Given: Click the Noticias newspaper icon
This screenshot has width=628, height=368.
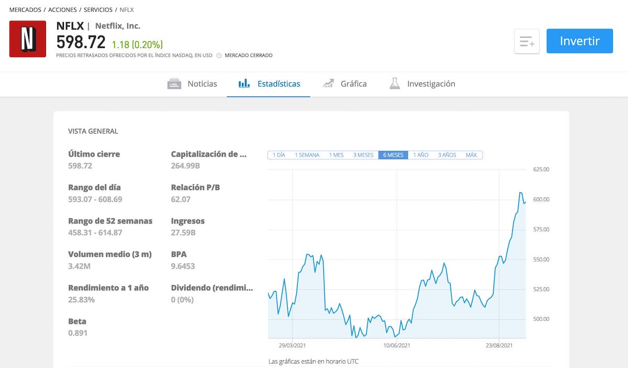Looking at the screenshot, I should pos(174,84).
